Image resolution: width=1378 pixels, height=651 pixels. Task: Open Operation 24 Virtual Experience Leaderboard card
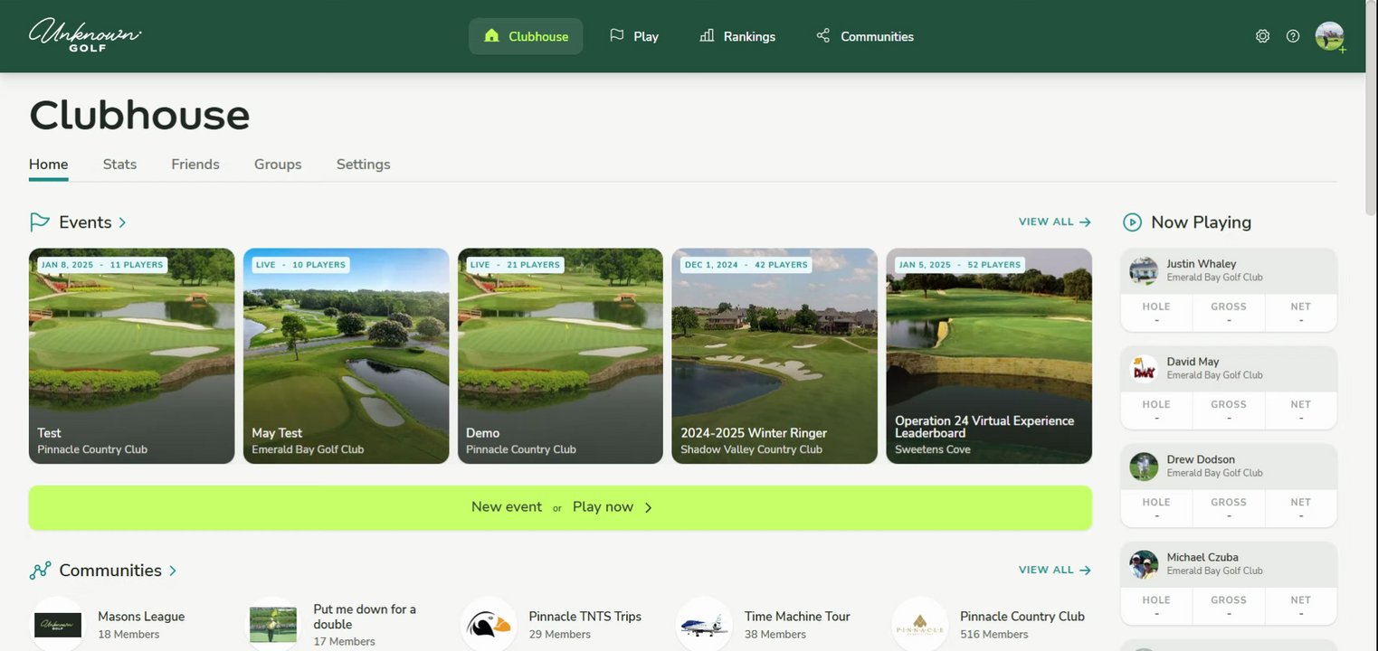pos(989,356)
